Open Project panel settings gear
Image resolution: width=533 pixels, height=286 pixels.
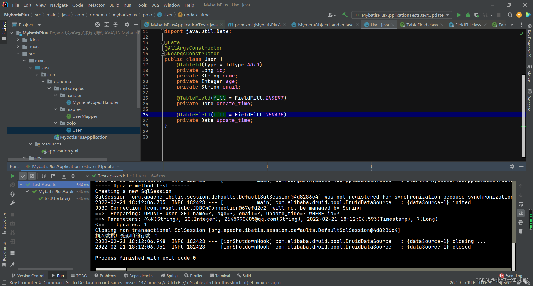coord(127,25)
